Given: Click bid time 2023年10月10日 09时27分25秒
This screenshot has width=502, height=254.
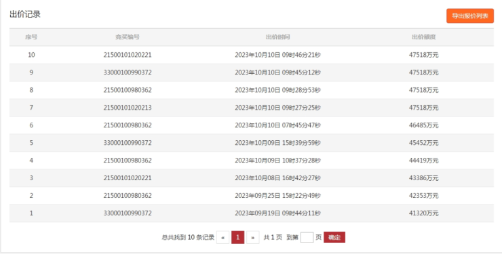Looking at the screenshot, I should tap(277, 108).
